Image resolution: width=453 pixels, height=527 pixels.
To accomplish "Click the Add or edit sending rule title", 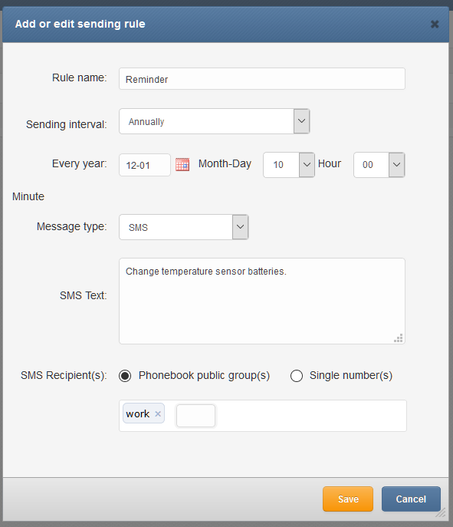I will pyautogui.click(x=80, y=25).
